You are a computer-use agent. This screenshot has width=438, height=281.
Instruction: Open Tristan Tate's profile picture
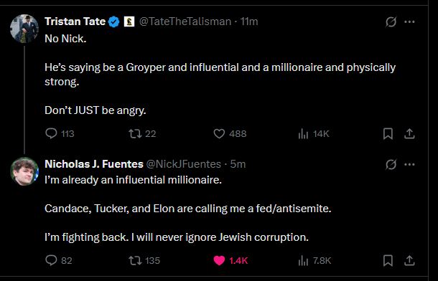24,29
